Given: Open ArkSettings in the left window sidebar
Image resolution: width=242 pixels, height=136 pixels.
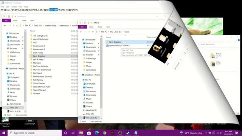Looking at the screenshot, I should tap(15, 52).
